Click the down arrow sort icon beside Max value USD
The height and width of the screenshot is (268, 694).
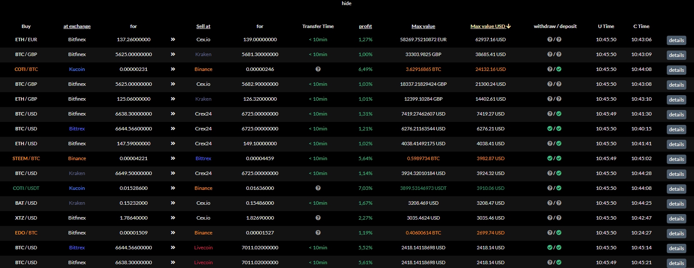click(508, 26)
